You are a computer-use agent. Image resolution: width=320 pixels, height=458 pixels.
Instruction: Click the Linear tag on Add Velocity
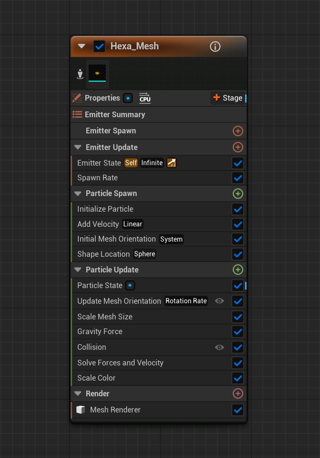[x=132, y=224]
